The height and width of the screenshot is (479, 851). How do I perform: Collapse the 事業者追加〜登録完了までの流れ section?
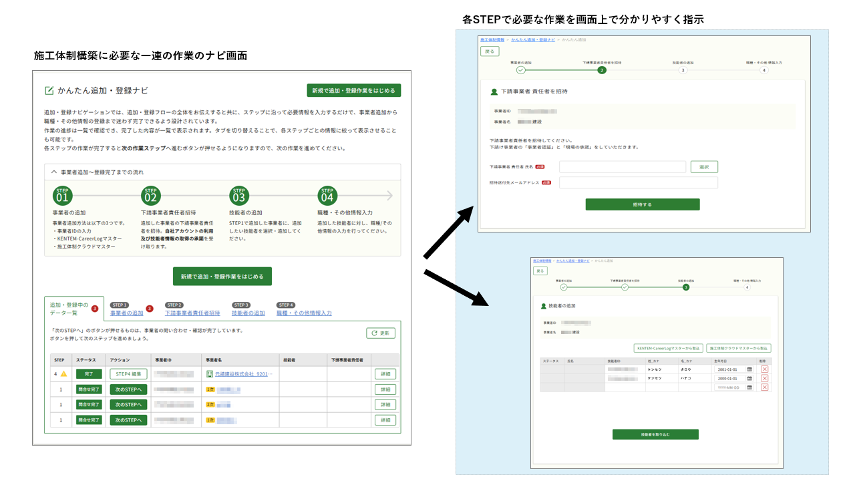pos(55,172)
